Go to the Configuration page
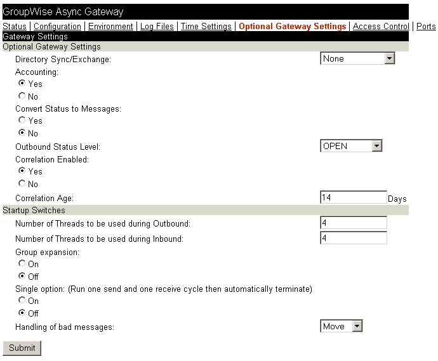 click(57, 26)
